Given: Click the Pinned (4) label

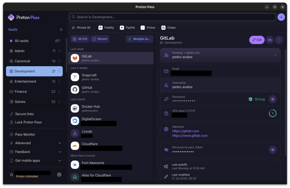Looking at the screenshot, I should pyautogui.click(x=84, y=28).
